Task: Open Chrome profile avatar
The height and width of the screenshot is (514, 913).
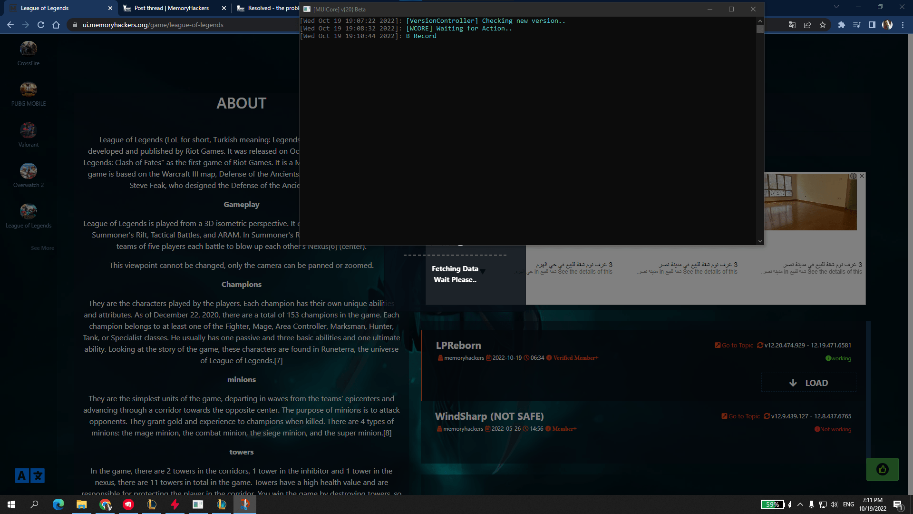Action: click(x=887, y=25)
